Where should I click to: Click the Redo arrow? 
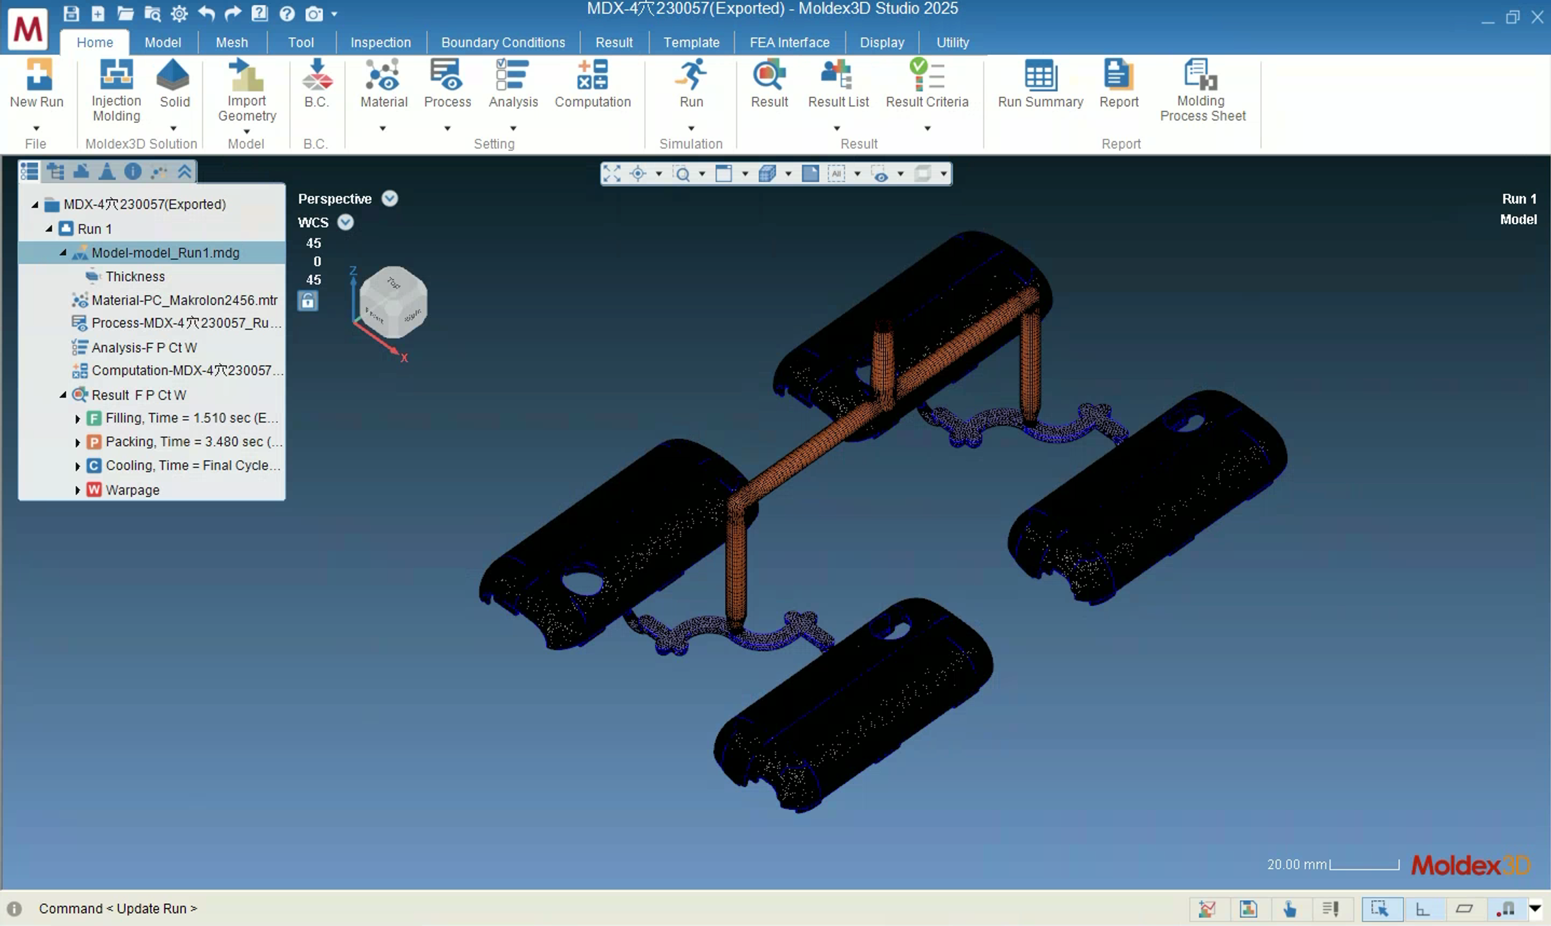pos(233,13)
